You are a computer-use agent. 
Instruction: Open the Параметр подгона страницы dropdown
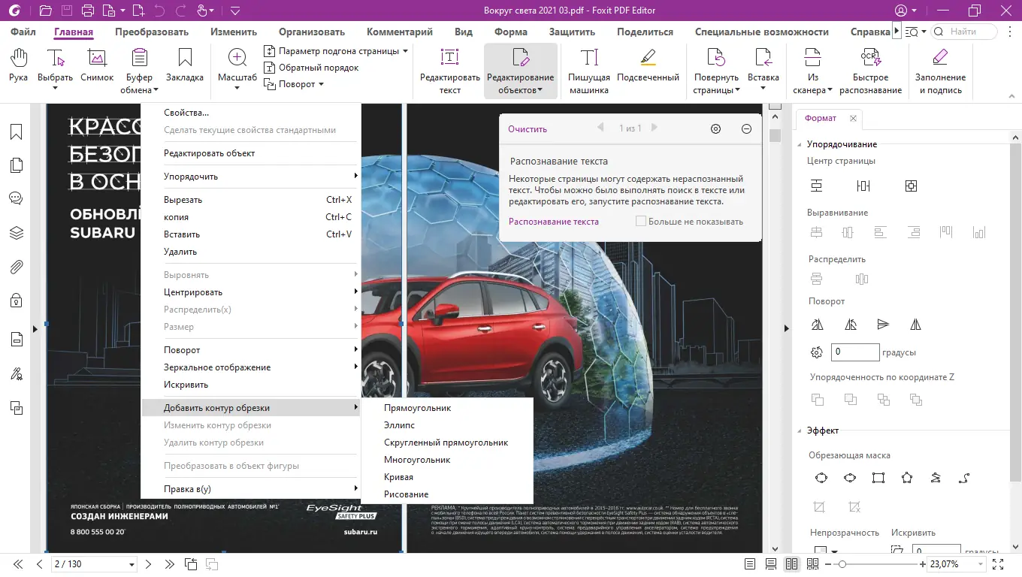336,51
